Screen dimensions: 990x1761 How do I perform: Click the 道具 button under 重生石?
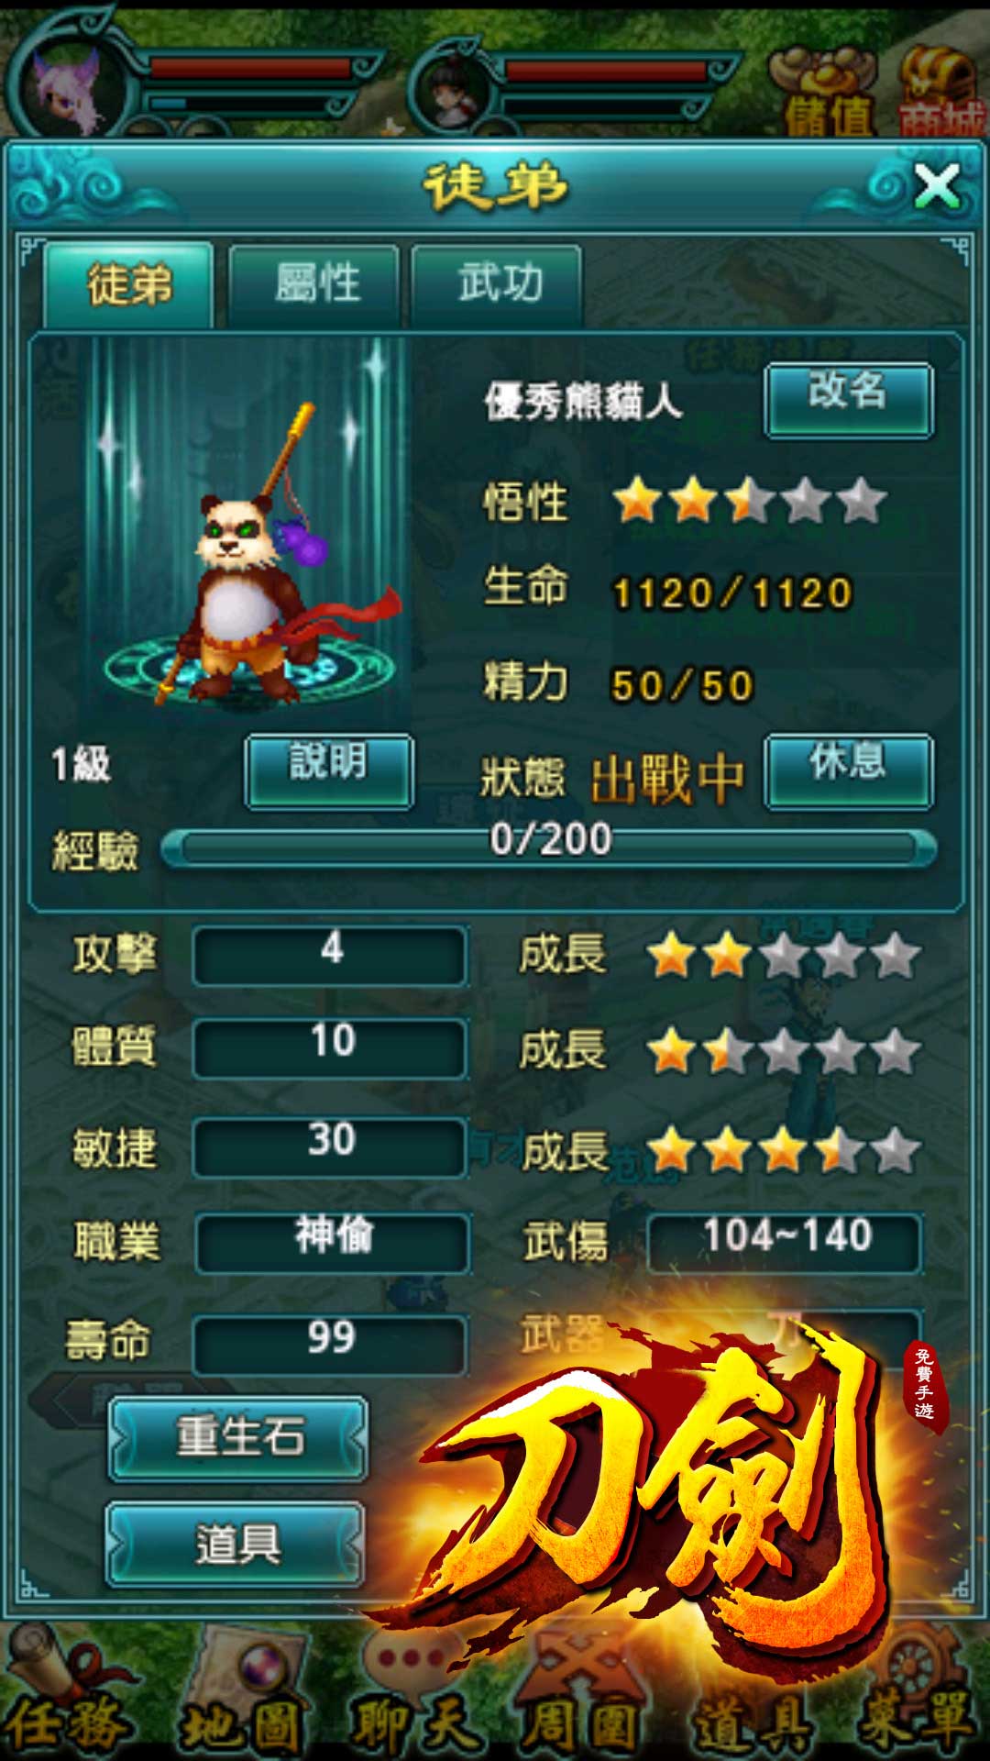tap(236, 1545)
